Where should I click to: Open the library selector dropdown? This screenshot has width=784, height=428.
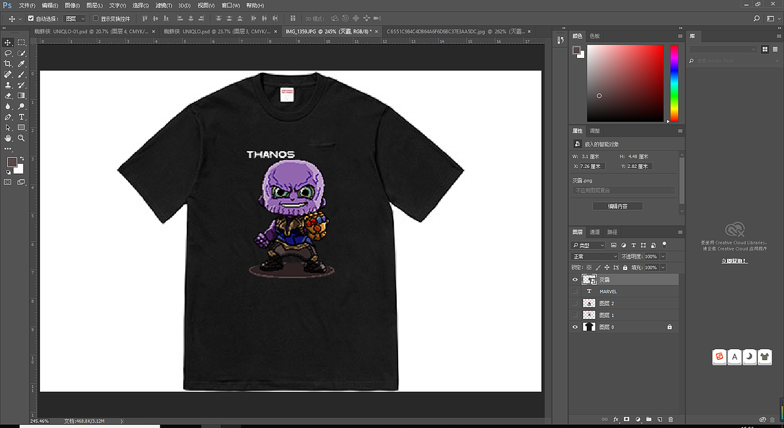723,49
